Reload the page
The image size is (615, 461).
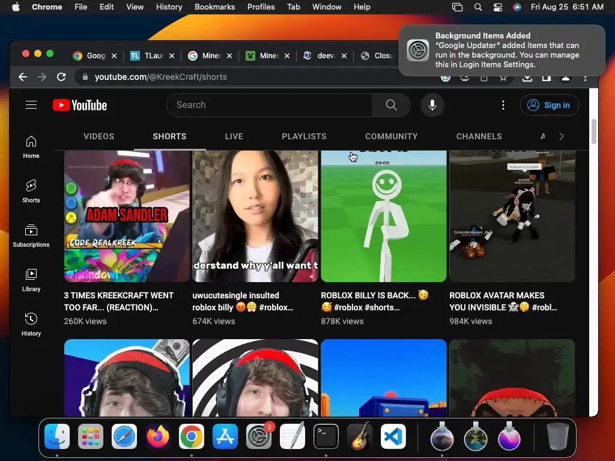click(x=61, y=77)
